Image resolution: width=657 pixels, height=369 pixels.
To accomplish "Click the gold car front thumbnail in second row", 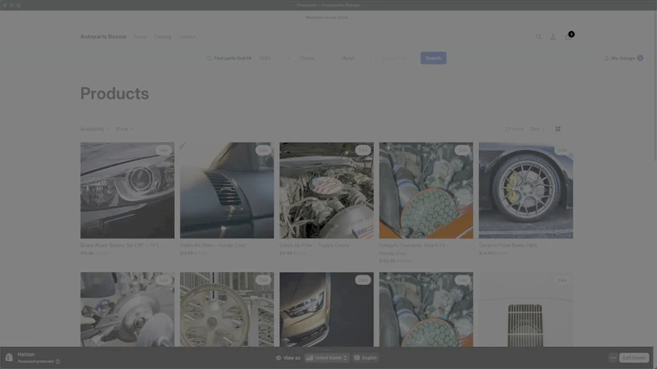I will pyautogui.click(x=326, y=310).
